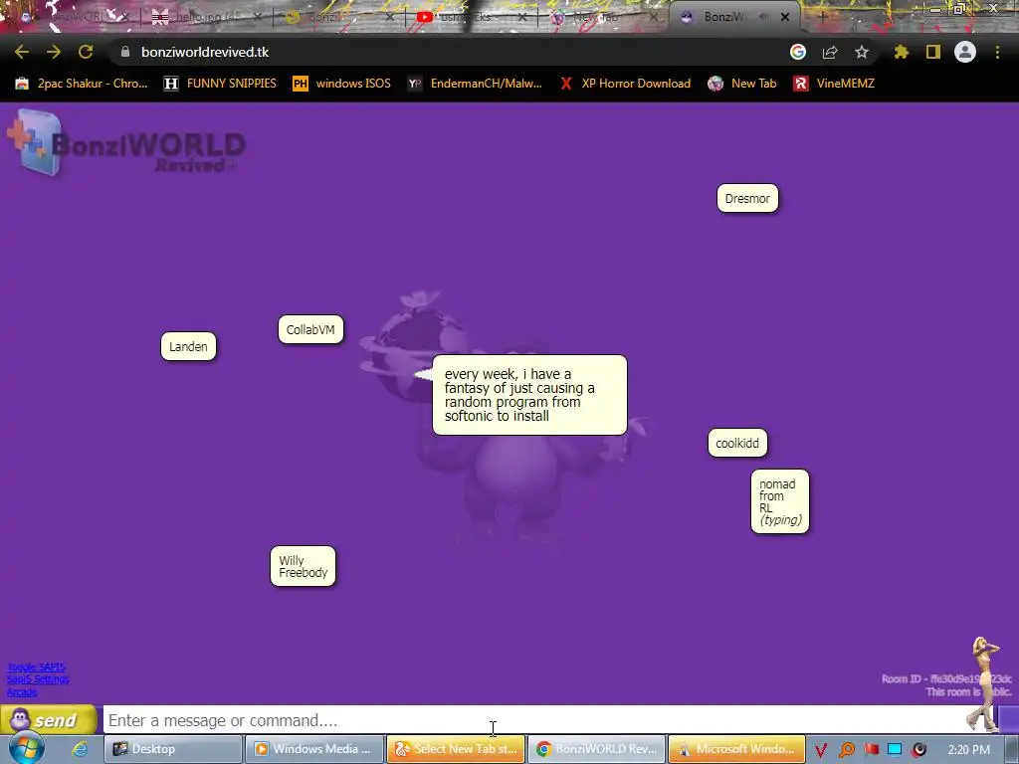Close the YouTube tab

(521, 17)
